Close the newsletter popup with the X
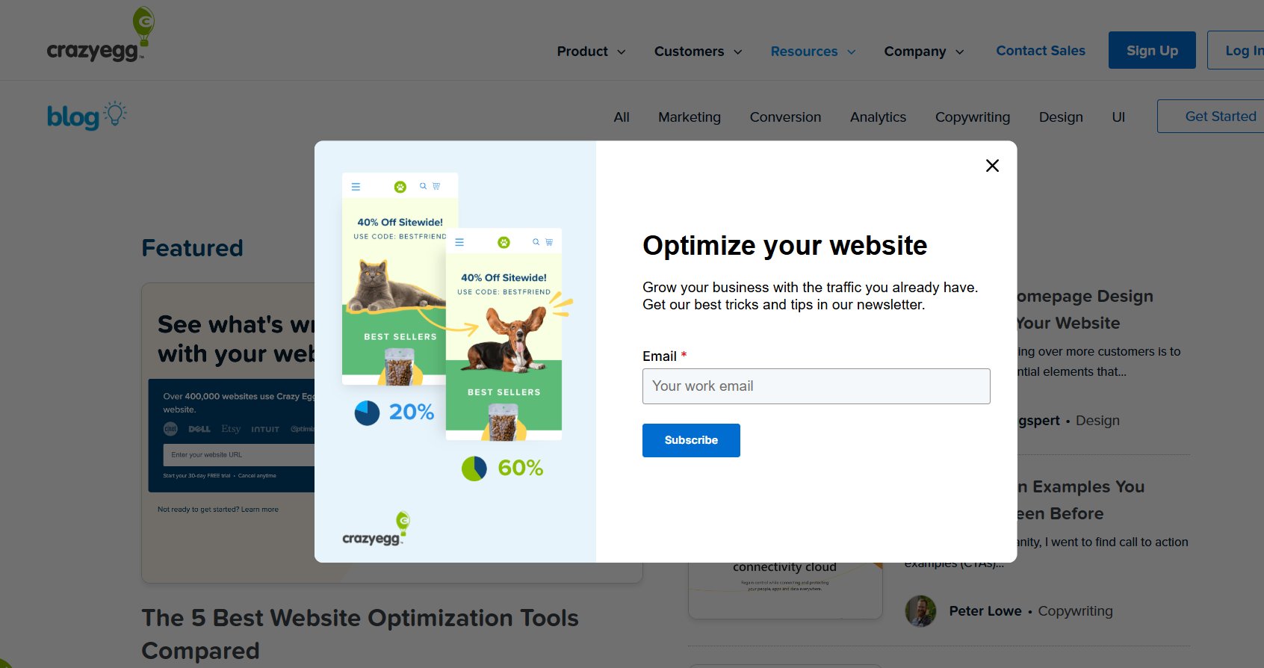The height and width of the screenshot is (668, 1264). 992,166
